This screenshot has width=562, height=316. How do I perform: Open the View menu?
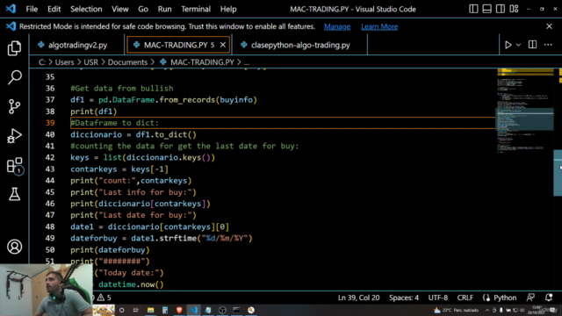tap(119, 9)
